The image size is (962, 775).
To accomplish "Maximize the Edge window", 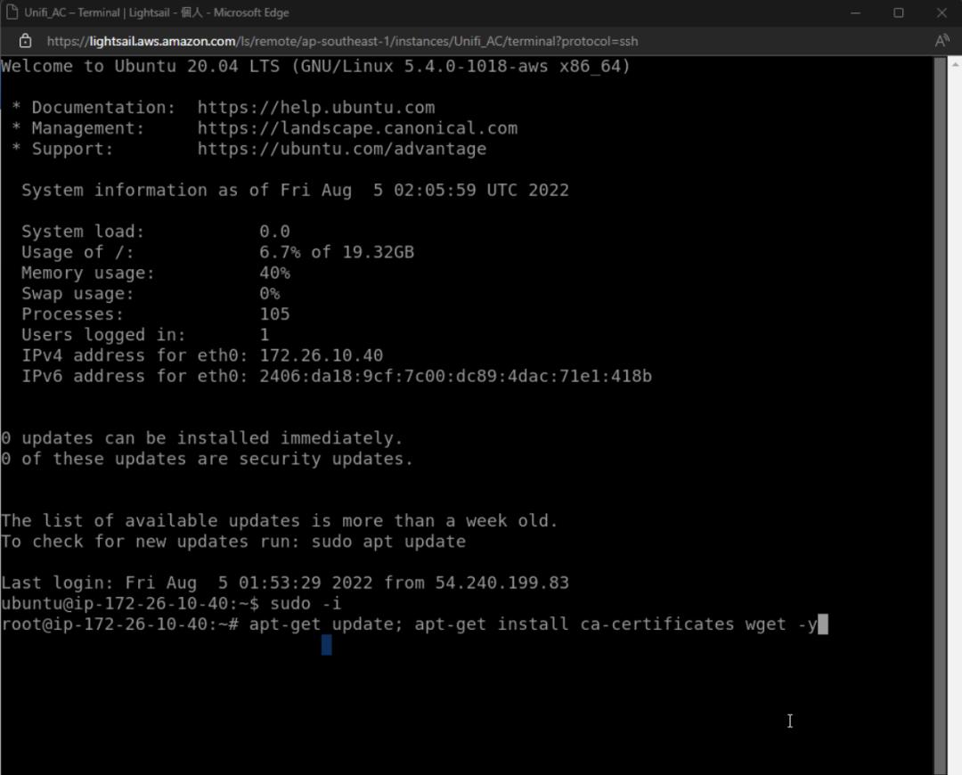I will [898, 12].
